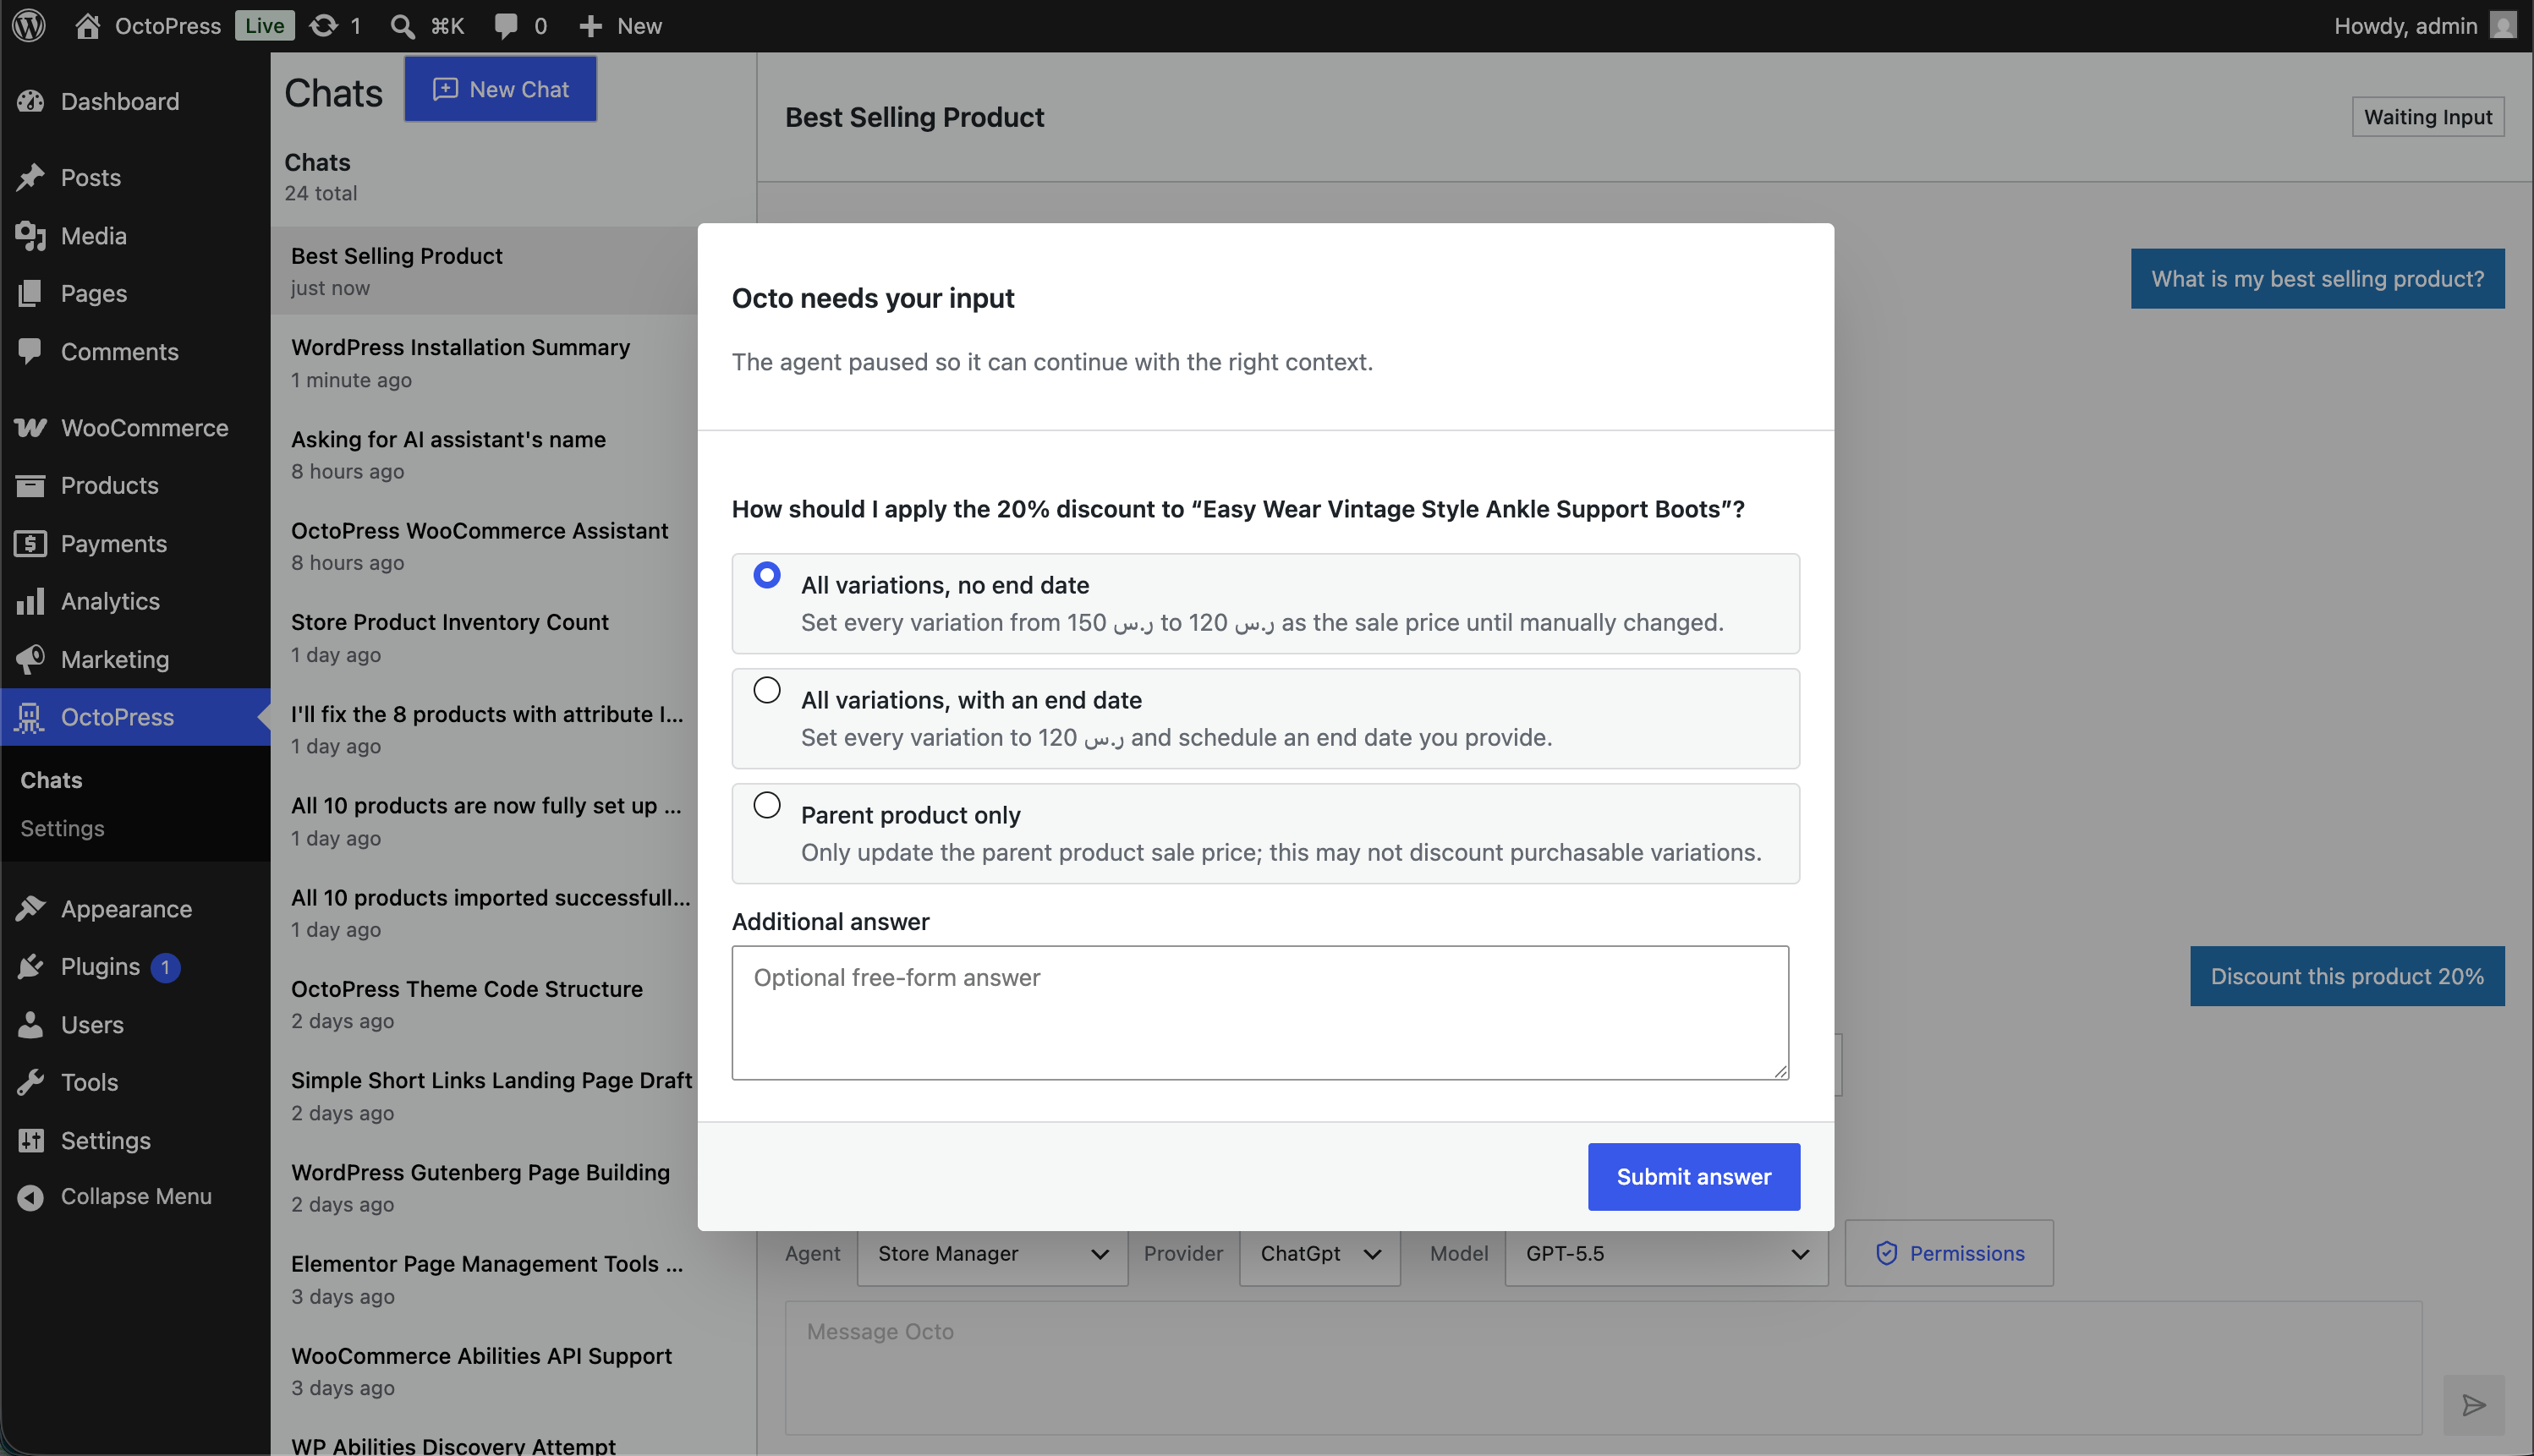
Task: Click 'What is my best selling product?' message
Action: 2317,278
